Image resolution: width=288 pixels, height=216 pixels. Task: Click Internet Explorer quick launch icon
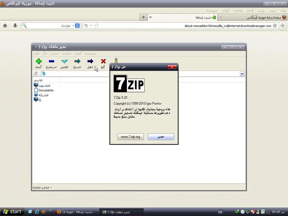(x=37, y=212)
